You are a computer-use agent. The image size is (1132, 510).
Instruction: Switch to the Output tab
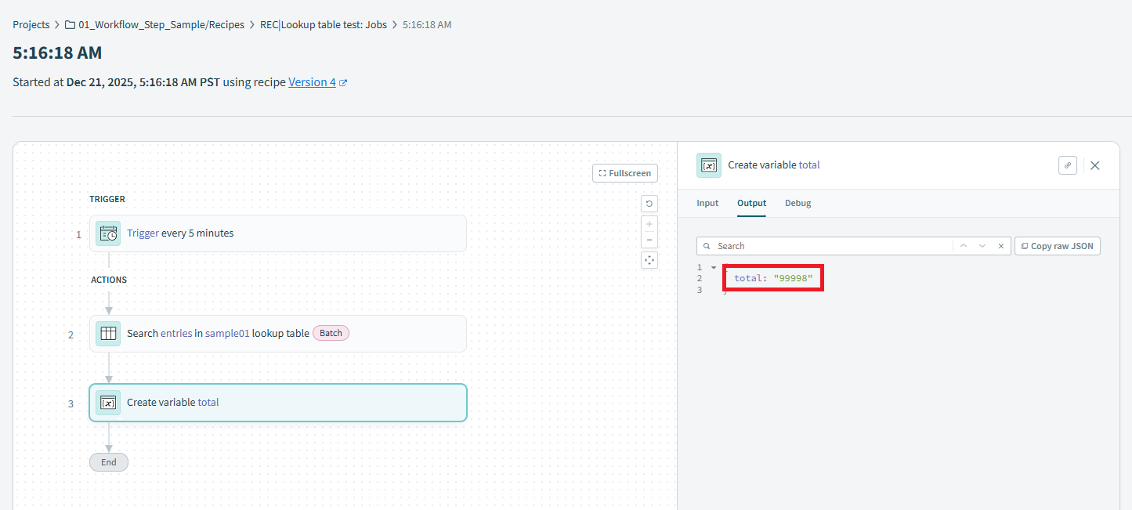pyautogui.click(x=751, y=203)
